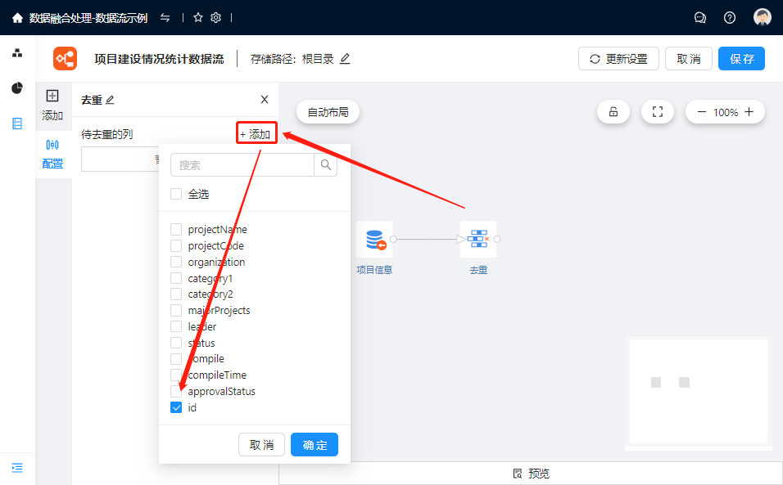Image resolution: width=783 pixels, height=485 pixels.
Task: Switch to the 添加 side tab
Action: point(52,105)
